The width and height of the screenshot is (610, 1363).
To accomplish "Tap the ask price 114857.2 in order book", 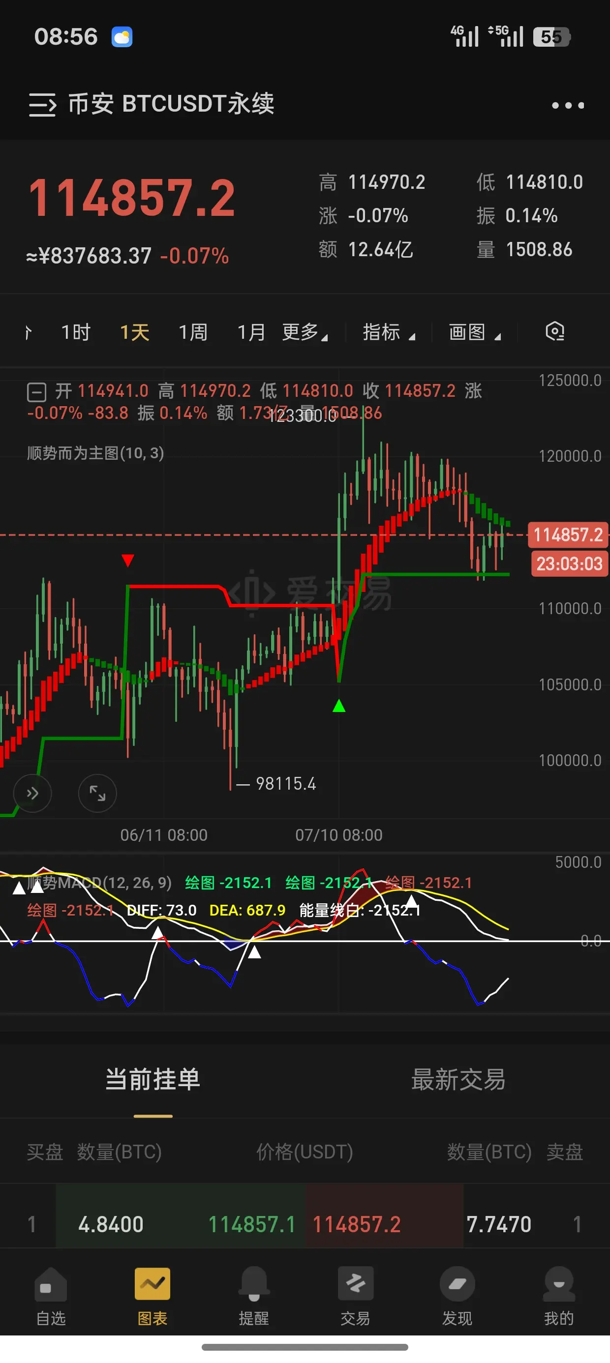I will (x=356, y=1224).
